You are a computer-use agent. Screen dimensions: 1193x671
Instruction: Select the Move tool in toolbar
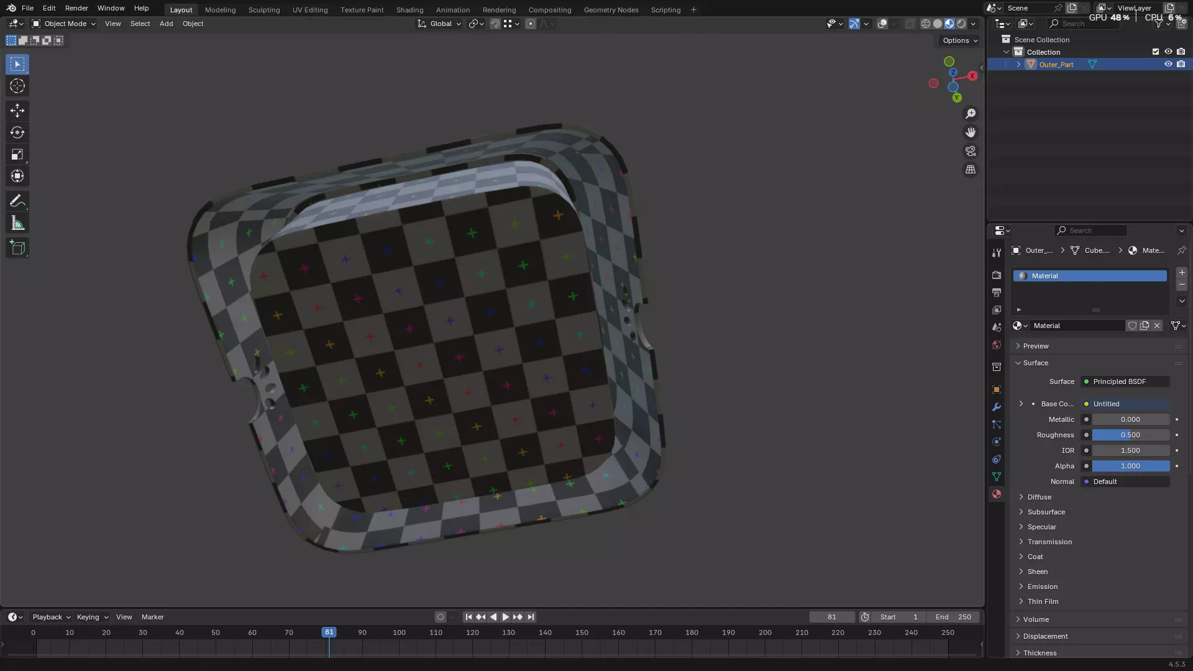coord(17,111)
